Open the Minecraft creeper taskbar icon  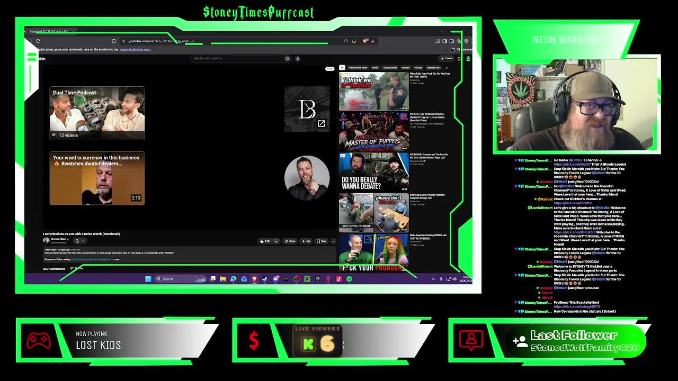click(307, 279)
